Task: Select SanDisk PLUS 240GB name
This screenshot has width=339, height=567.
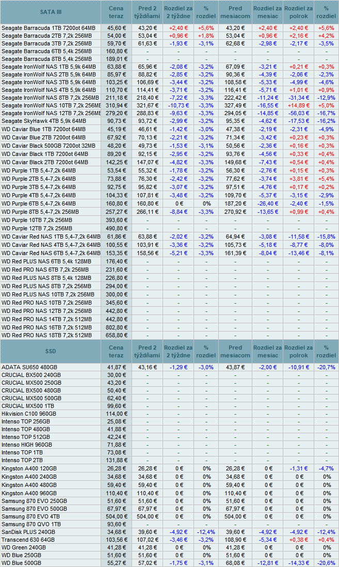Action: coord(28,532)
